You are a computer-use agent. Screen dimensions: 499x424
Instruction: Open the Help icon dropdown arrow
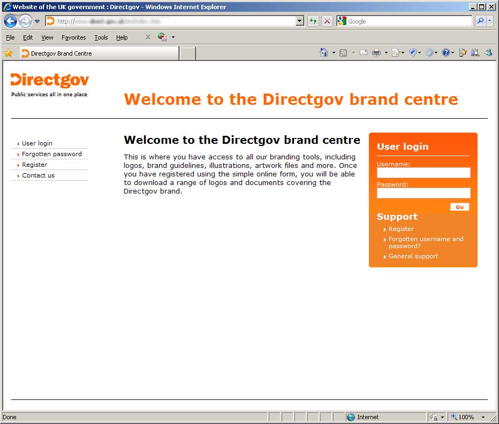click(452, 53)
